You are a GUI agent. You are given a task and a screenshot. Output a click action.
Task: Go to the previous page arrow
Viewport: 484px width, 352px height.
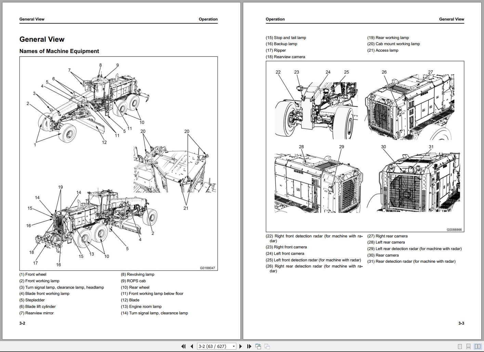pos(192,346)
